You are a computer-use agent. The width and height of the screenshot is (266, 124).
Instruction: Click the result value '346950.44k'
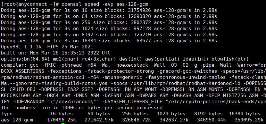coord(212,120)
